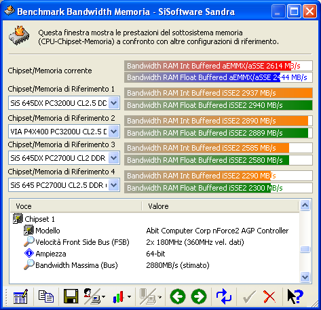Open dropdown arrow beside bar chart icon
Viewport: 321px width, 310px height.
tap(129, 296)
